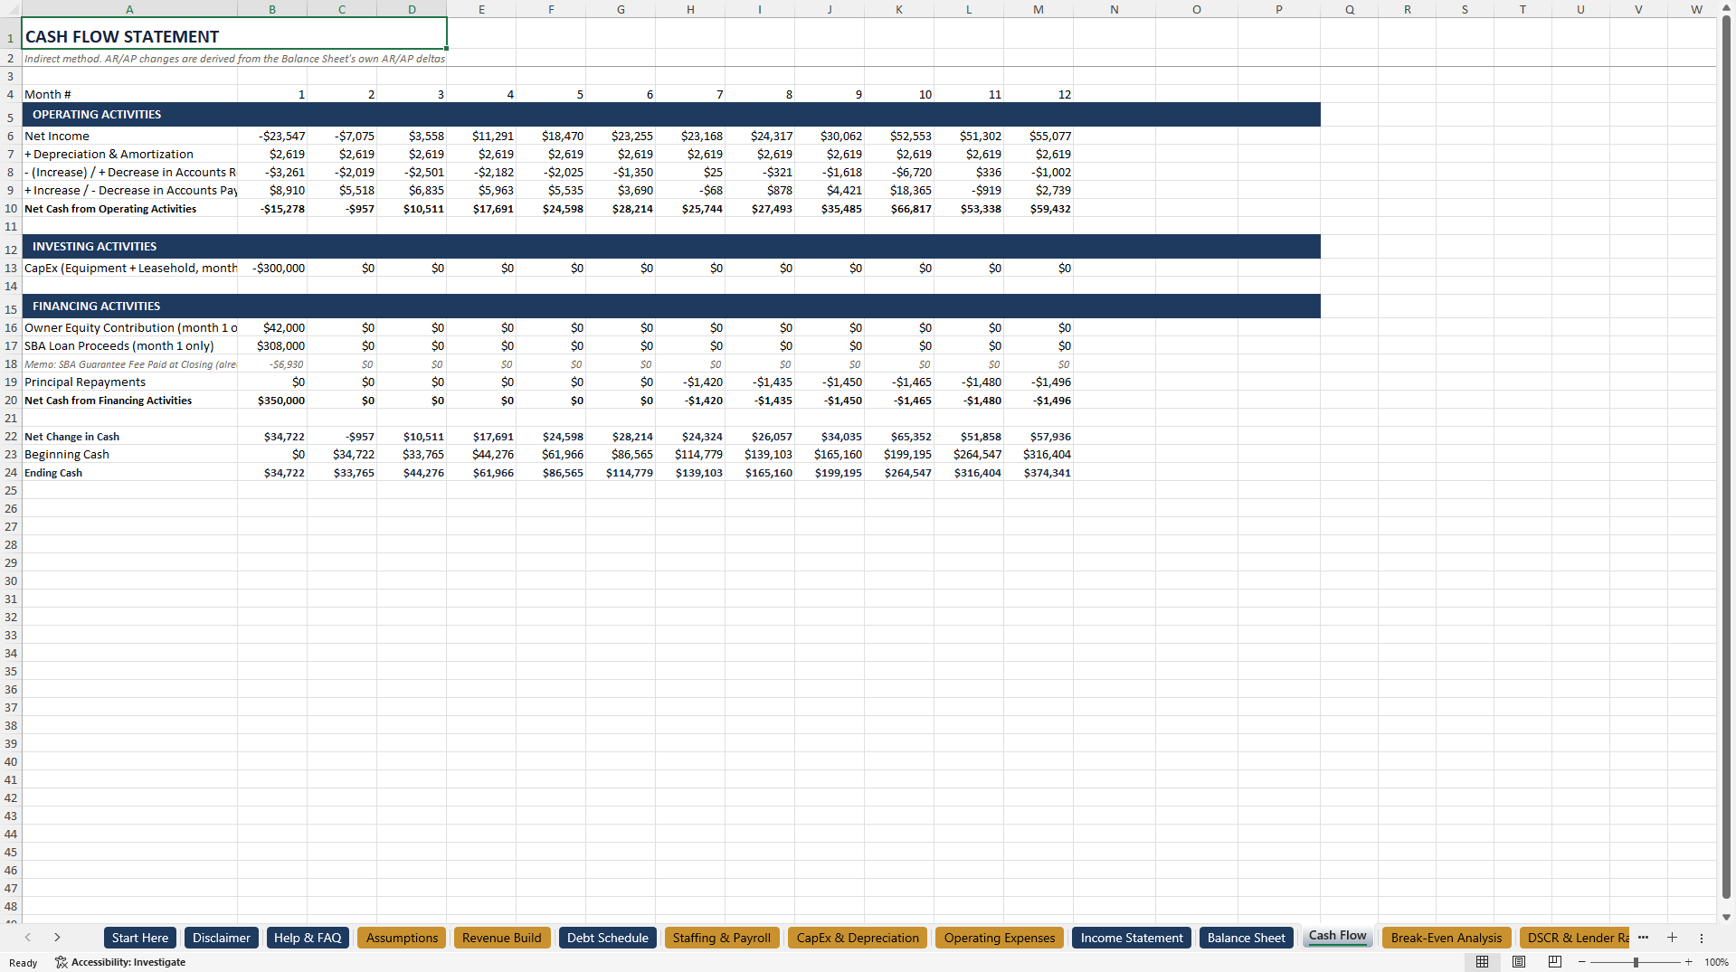Select the -$300,000 CapEx cell
This screenshot has width=1736, height=972.
click(272, 269)
